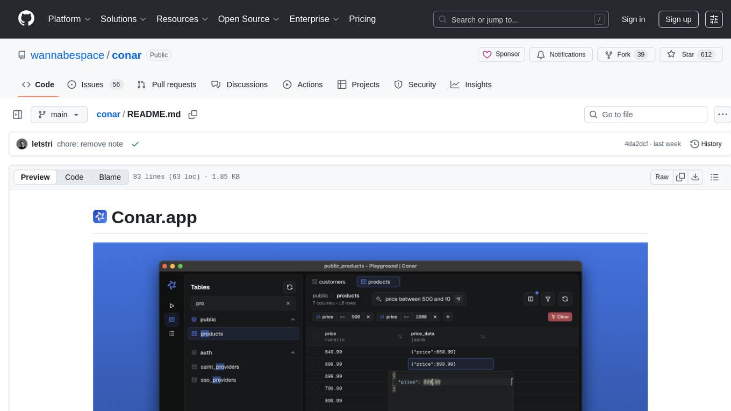Switch to the Blame view
This screenshot has width=731, height=411.
point(110,177)
